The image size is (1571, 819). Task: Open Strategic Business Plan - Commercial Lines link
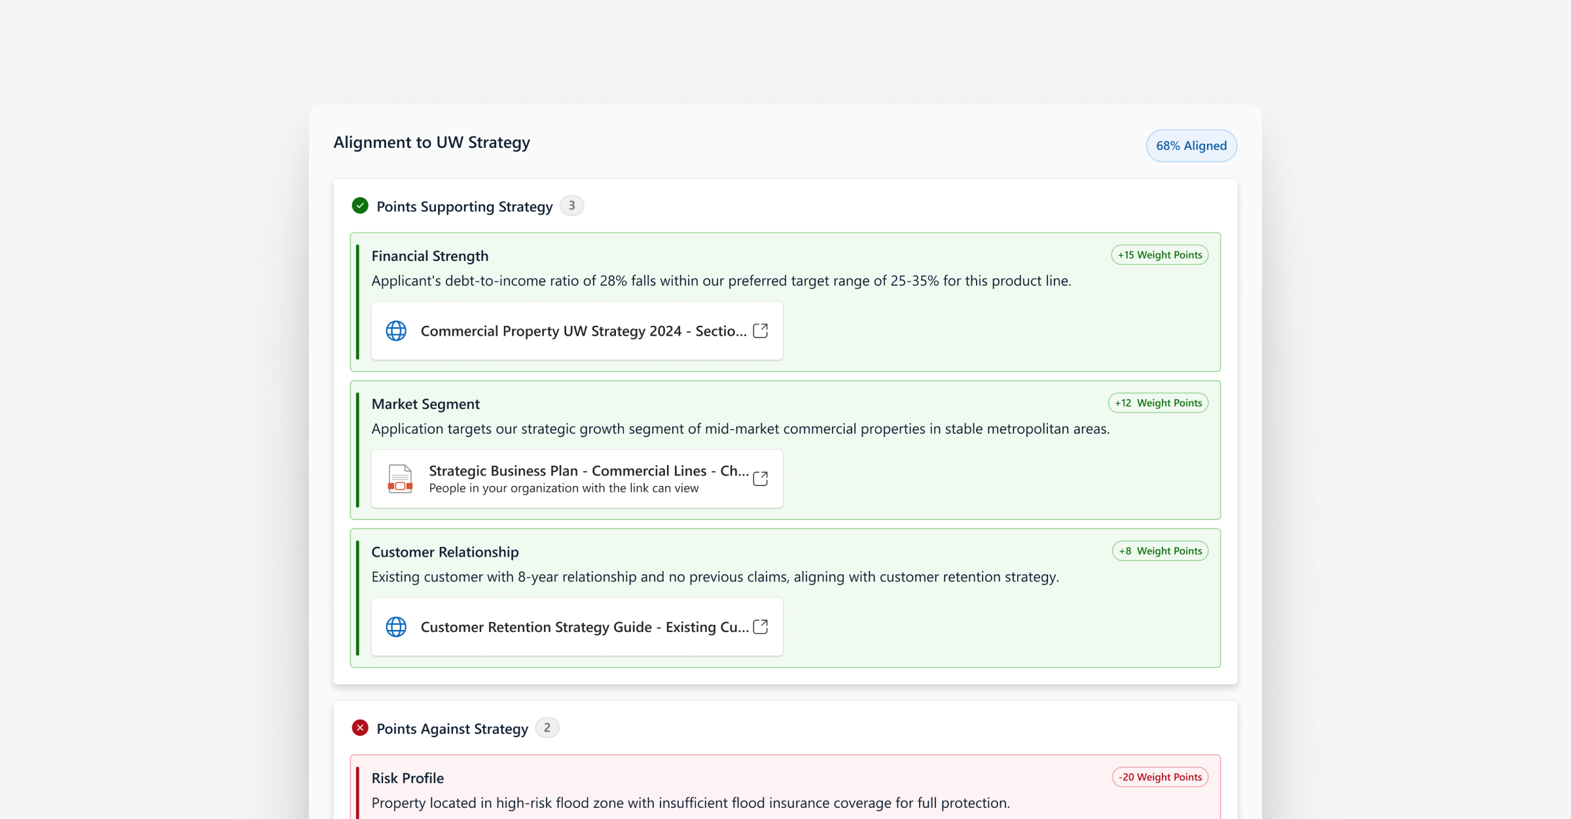[x=588, y=471]
